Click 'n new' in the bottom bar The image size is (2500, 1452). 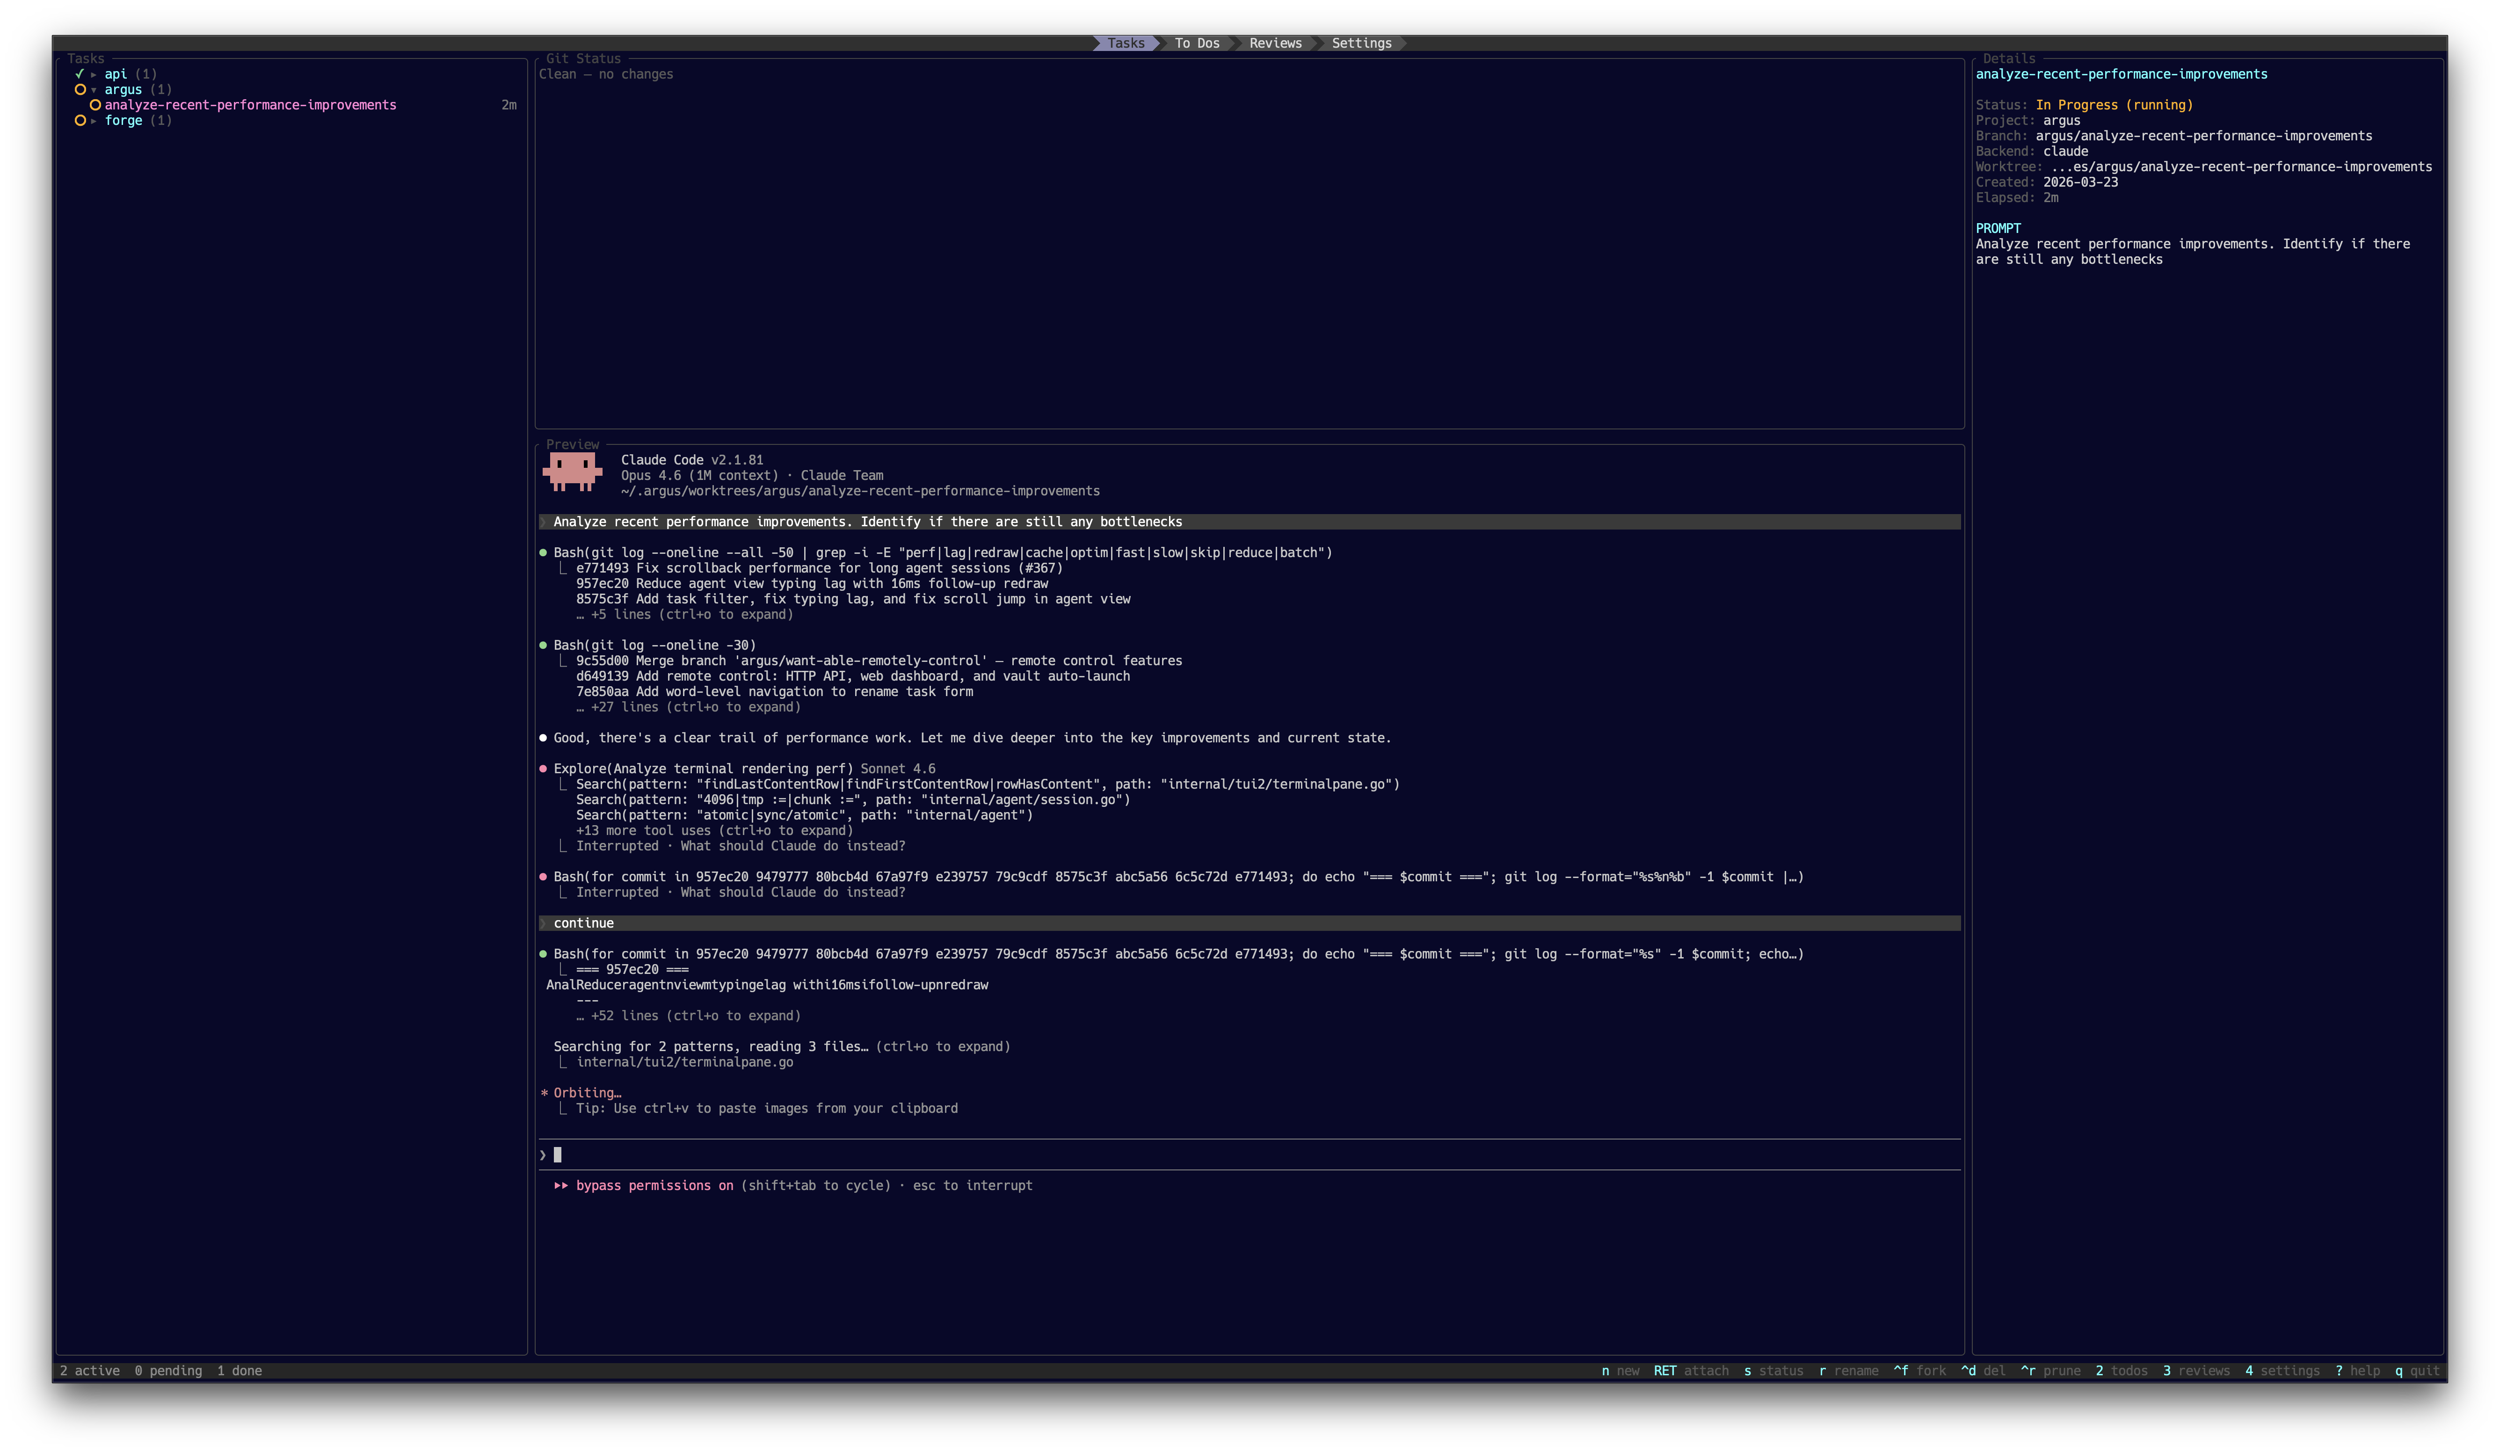pyautogui.click(x=1620, y=1371)
